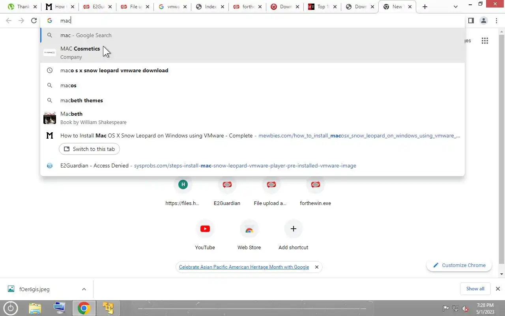Screen dimensions: 505x316
Task: Click the address bar containing 'mac'
Action: [x=252, y=21]
